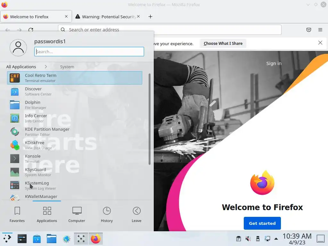
Task: Expand breadcrumb chevron after All Applications
Action: [x=45, y=67]
